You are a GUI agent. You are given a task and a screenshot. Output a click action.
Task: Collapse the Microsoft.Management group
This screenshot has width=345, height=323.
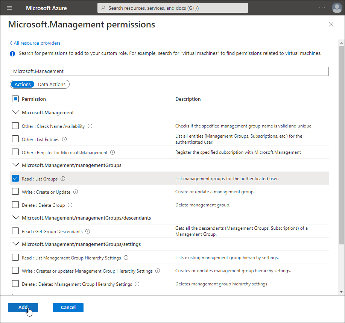[16, 112]
